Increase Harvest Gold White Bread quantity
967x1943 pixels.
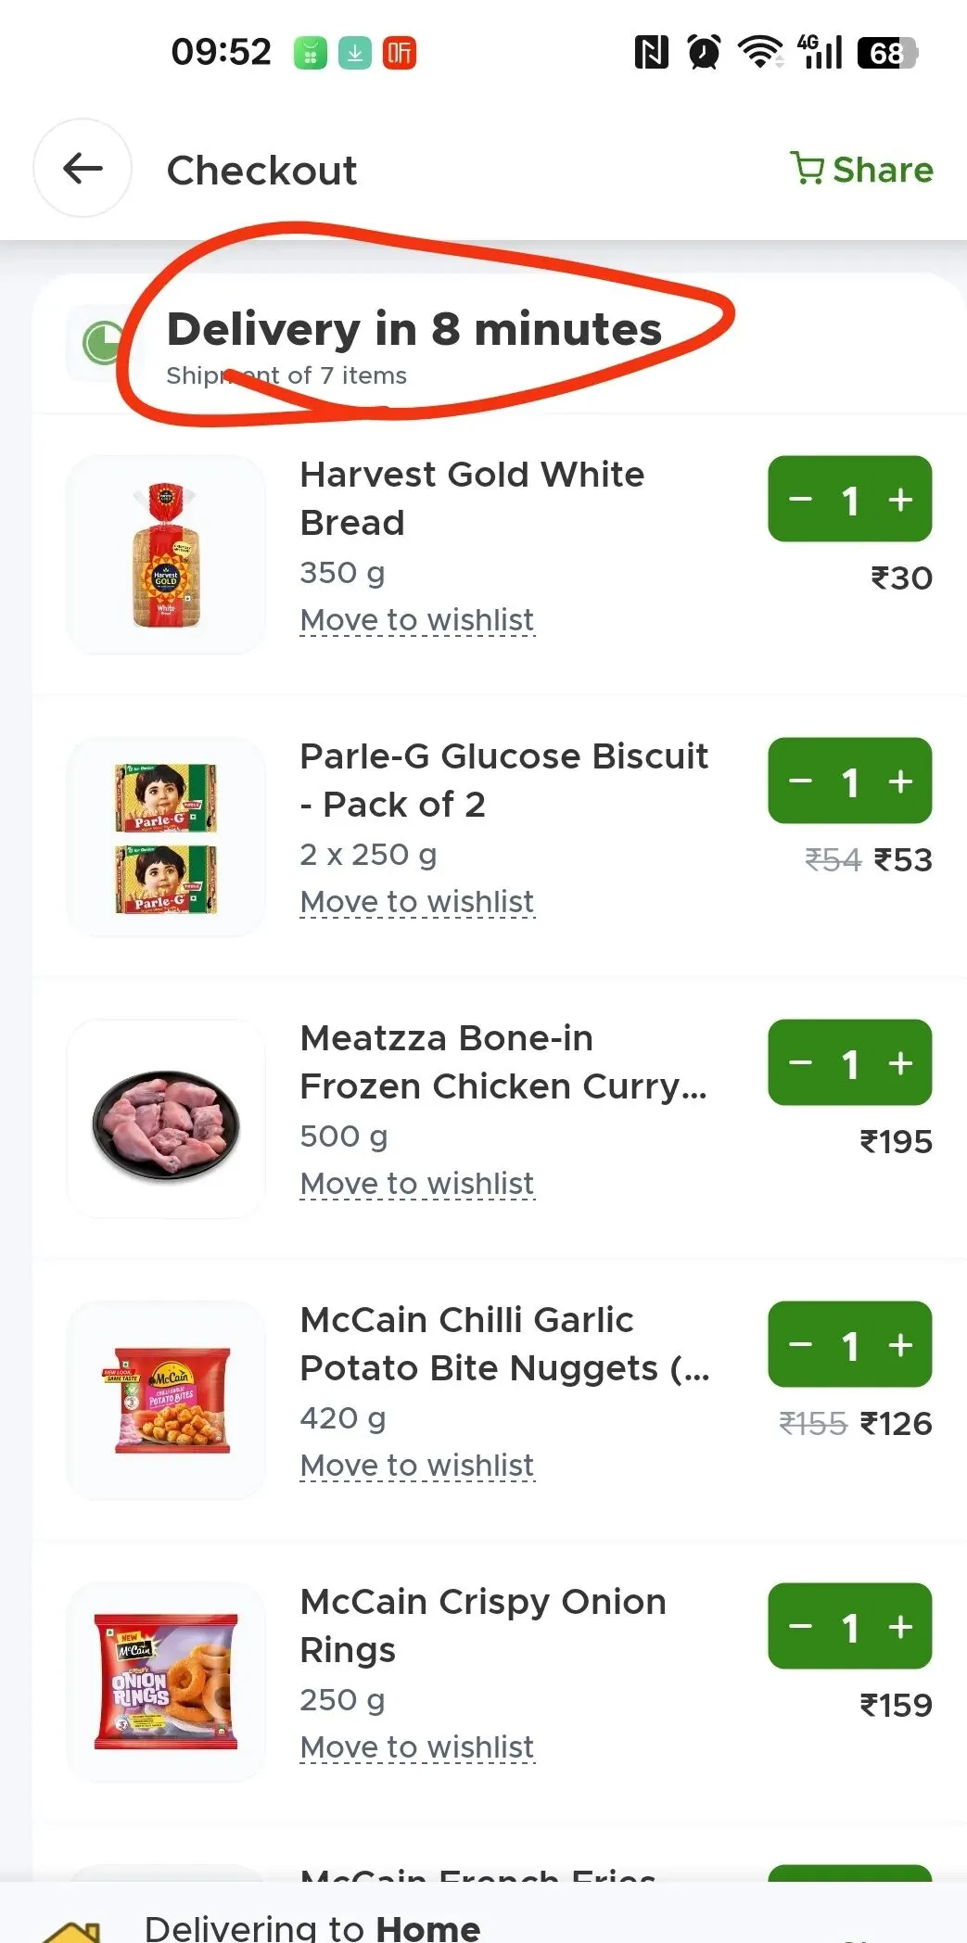[900, 500]
